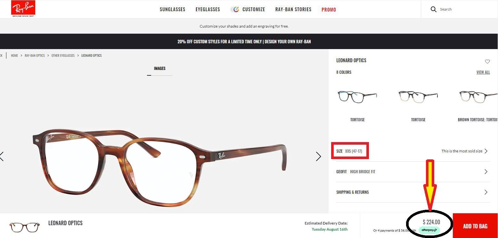
Task: Expand the Geofit High Bridge Fit row
Action: click(413, 172)
